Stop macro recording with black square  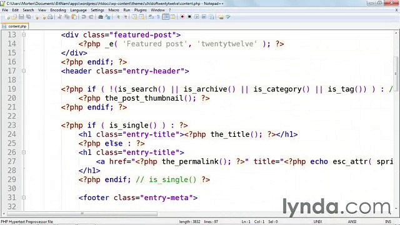tap(189, 17)
